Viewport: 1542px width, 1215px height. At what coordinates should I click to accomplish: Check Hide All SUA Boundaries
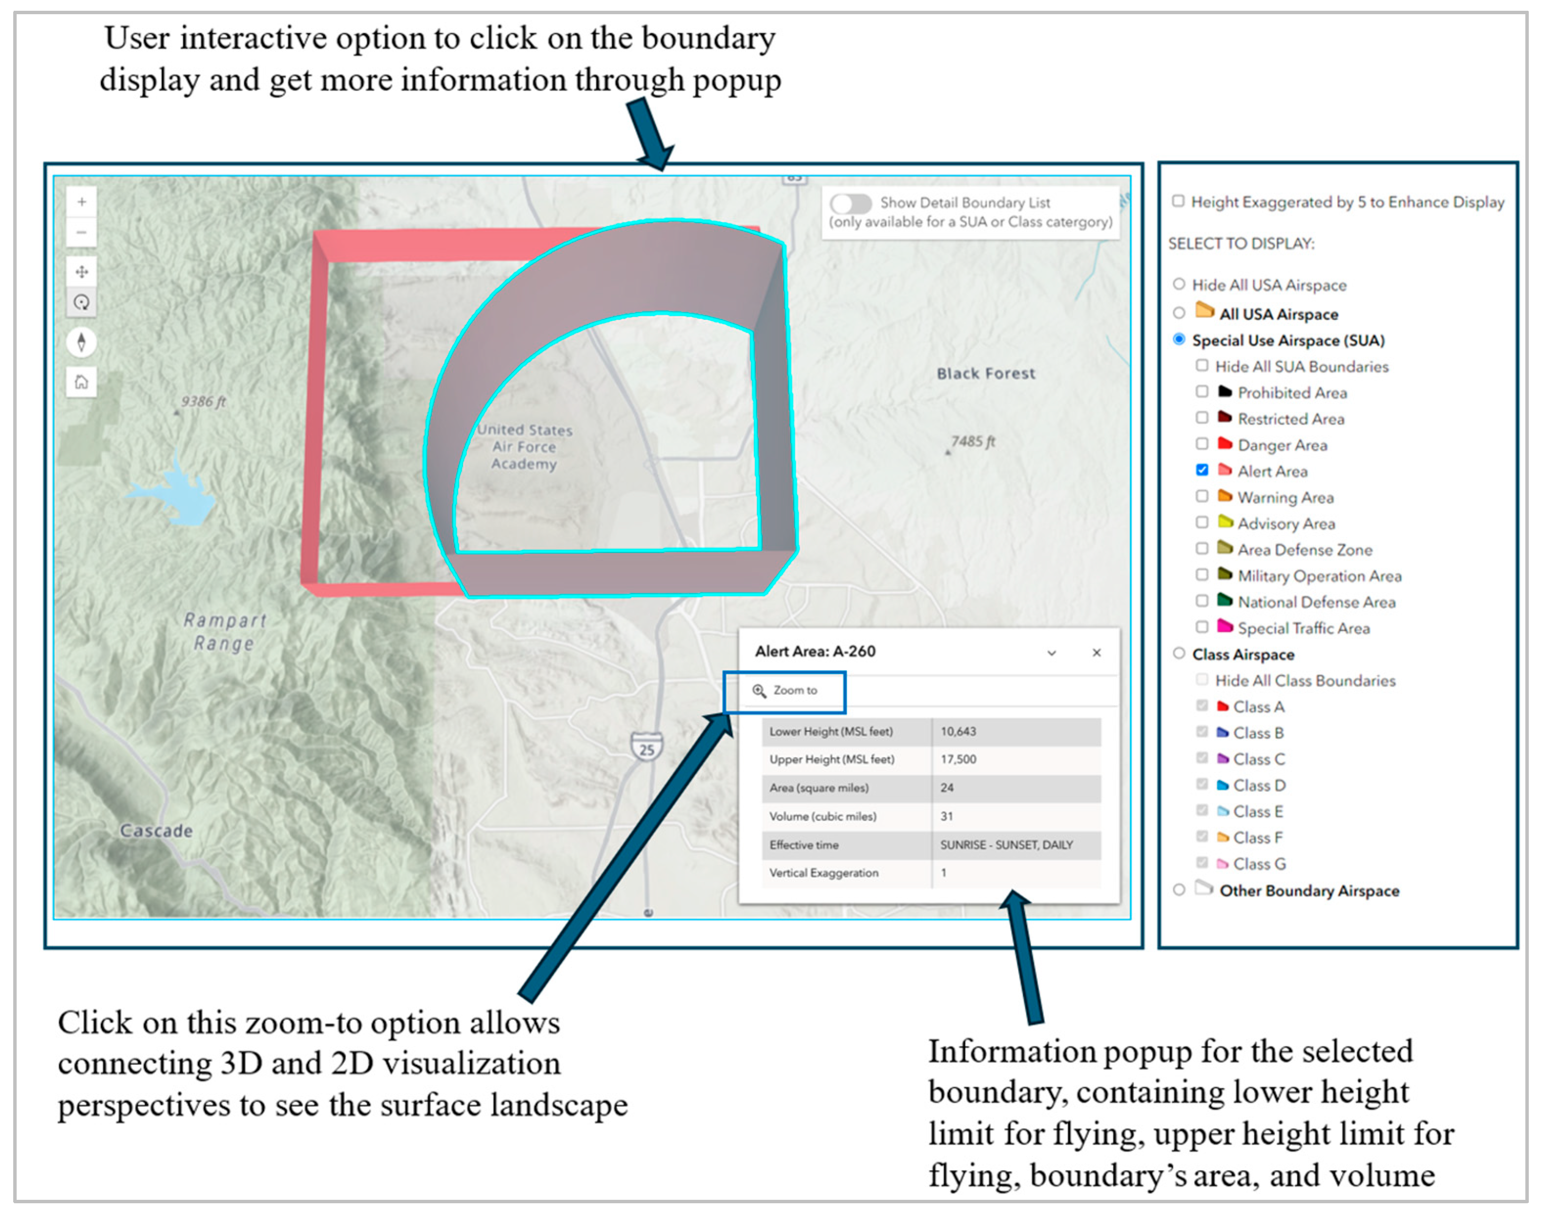1202,366
